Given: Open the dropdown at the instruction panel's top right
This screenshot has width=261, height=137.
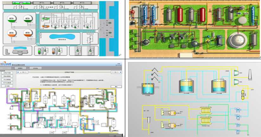Looking at the screenshot, I should coord(116,72).
